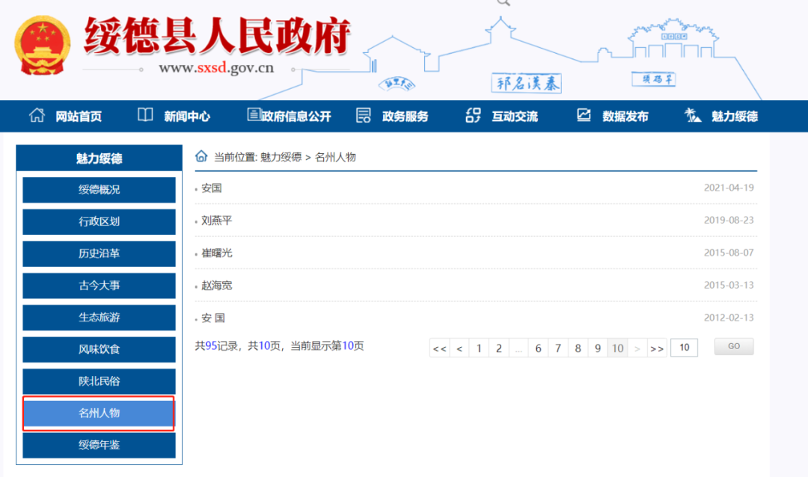Click the book icon beside 新闻中心
The height and width of the screenshot is (477, 808).
click(145, 115)
